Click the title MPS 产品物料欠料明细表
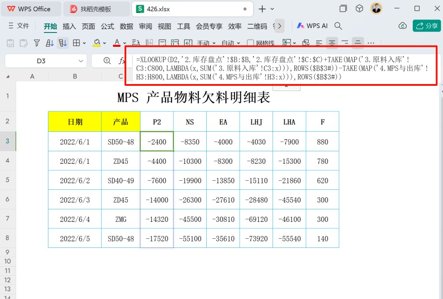The height and width of the screenshot is (299, 443). tap(194, 97)
